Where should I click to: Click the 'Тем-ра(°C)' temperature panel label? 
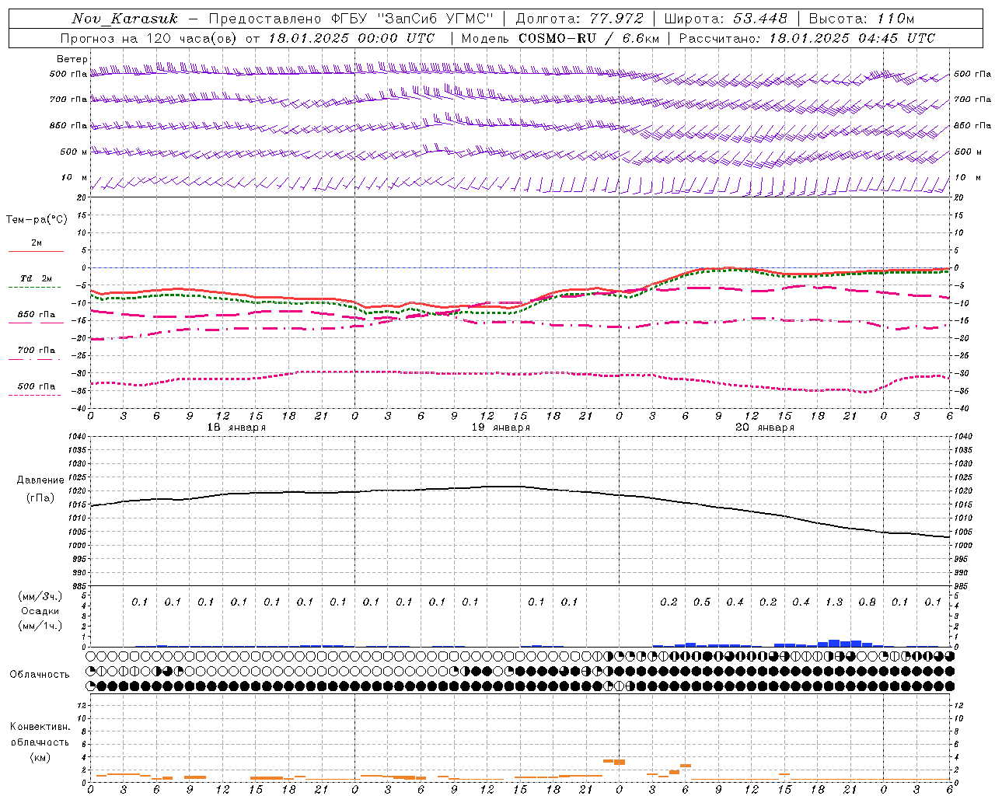(37, 220)
